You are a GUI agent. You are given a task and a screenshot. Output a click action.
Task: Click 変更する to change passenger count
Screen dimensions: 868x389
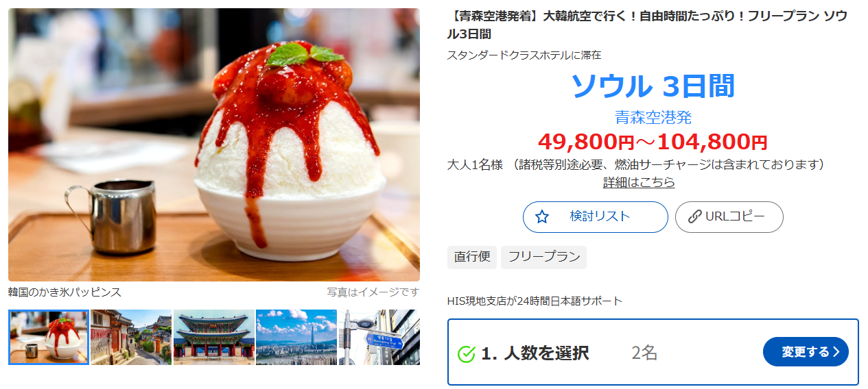[x=806, y=352]
